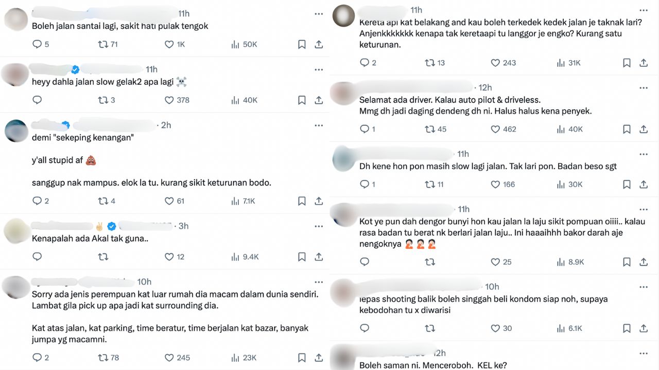Screen dimensions: 659x370
Task: Open more menu on 'Kereta api kat belakang' tweet
Action: [644, 10]
